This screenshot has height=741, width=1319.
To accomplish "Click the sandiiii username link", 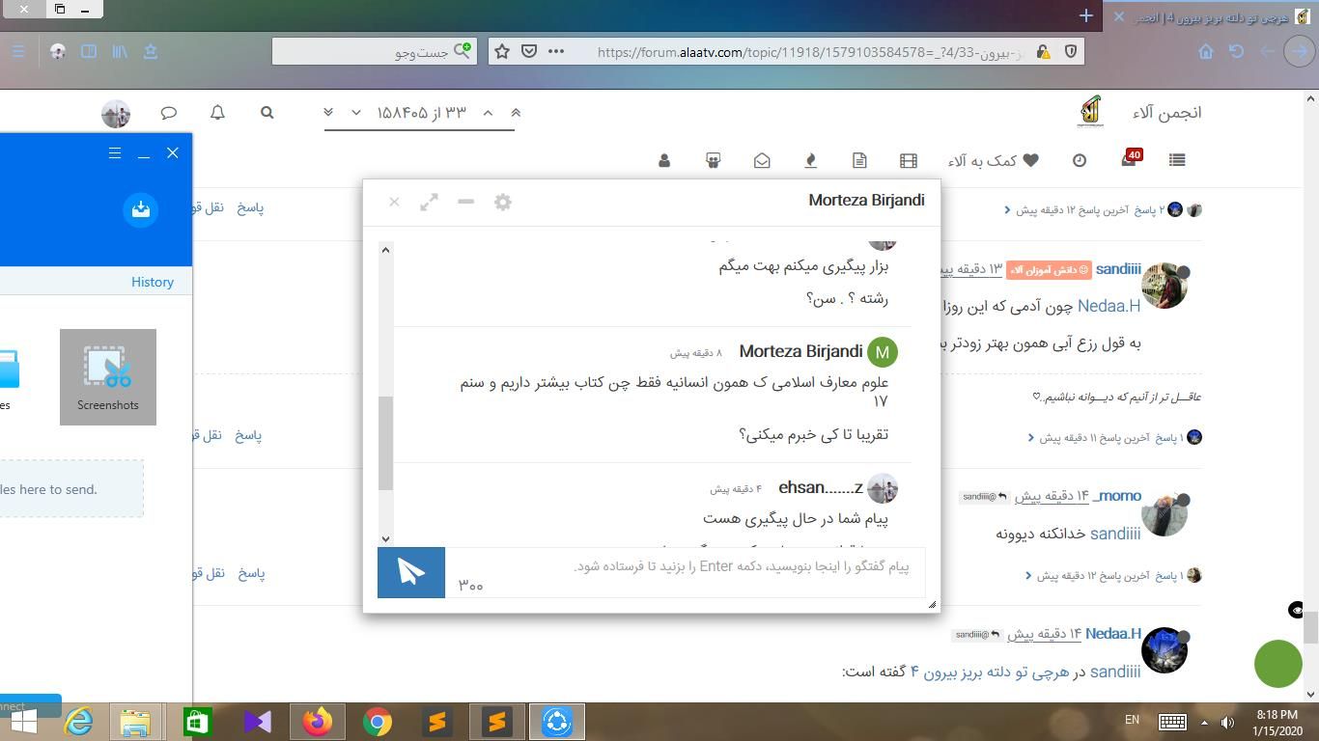I will point(1118,269).
